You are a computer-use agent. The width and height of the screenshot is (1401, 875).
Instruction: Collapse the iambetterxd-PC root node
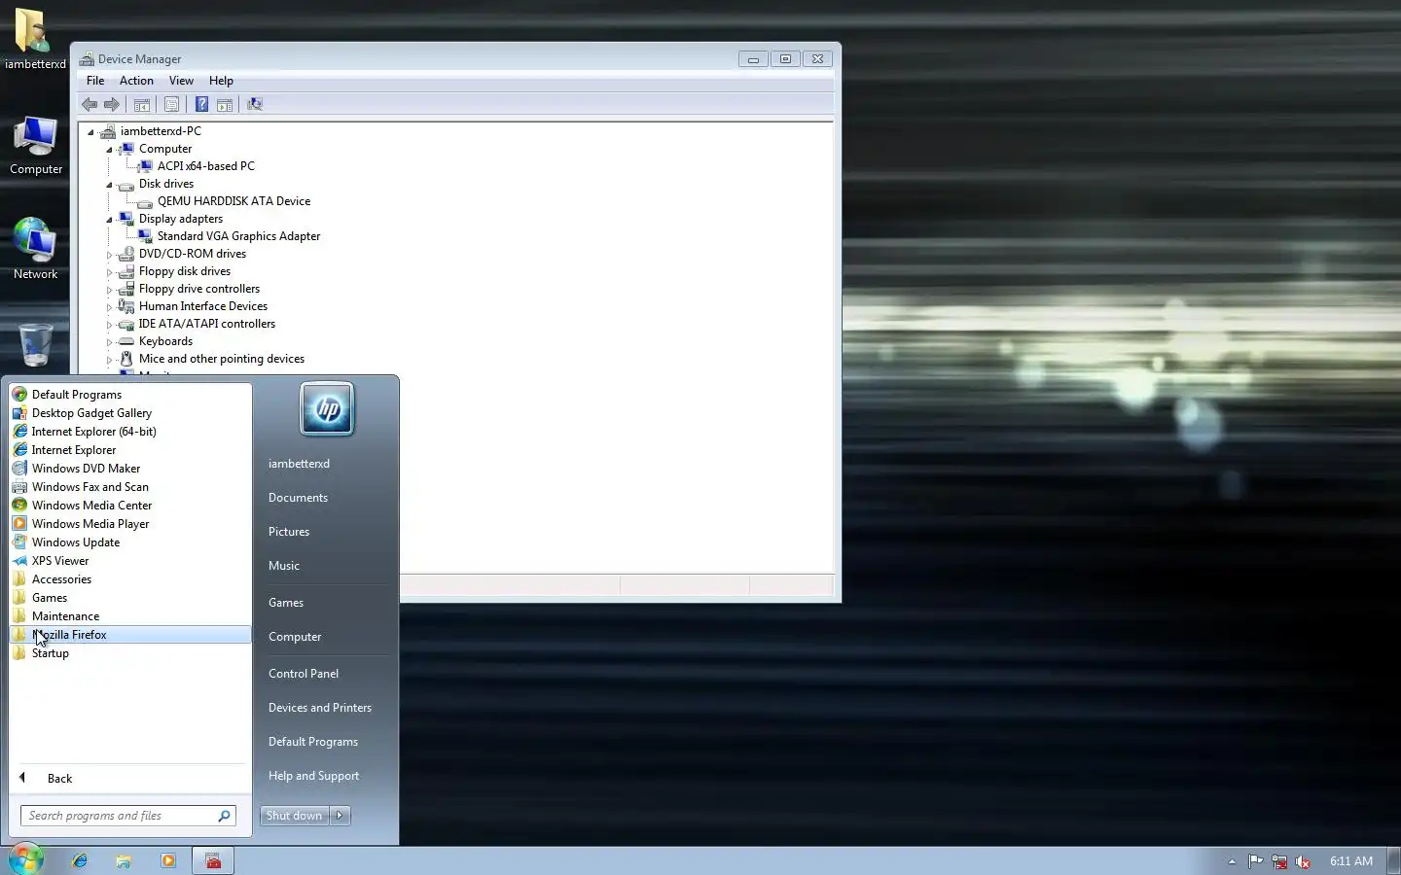point(90,132)
